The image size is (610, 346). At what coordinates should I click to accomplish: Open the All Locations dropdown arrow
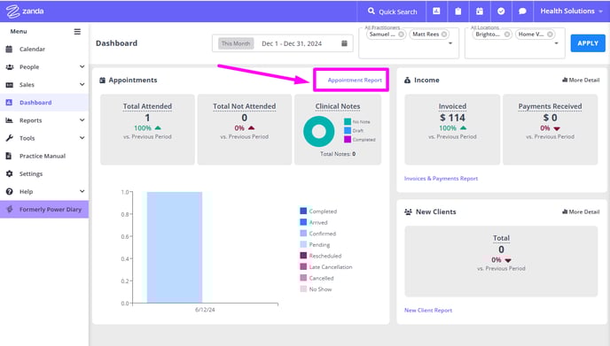556,43
